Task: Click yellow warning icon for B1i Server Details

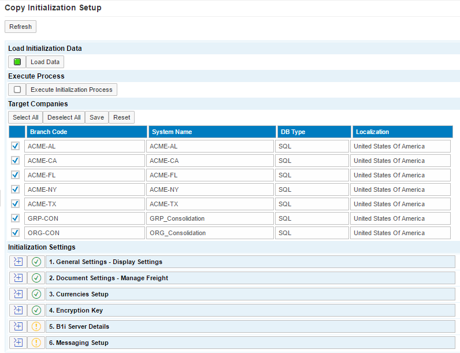Action: [36, 326]
